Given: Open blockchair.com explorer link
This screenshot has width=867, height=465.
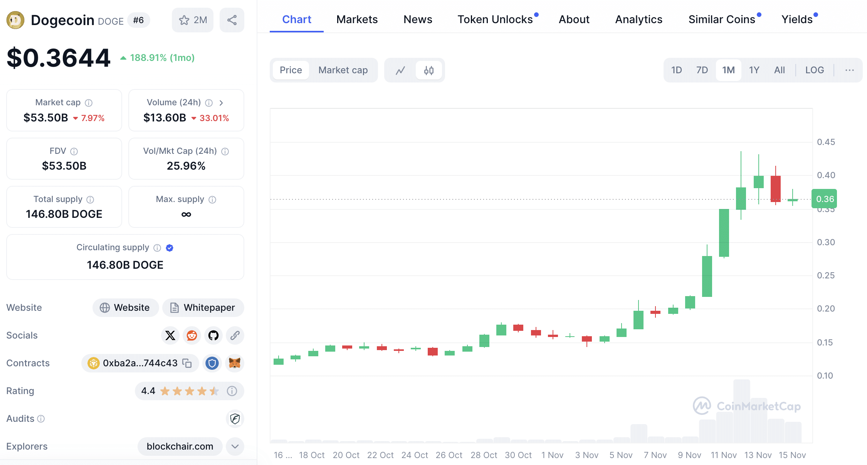Looking at the screenshot, I should (x=180, y=446).
